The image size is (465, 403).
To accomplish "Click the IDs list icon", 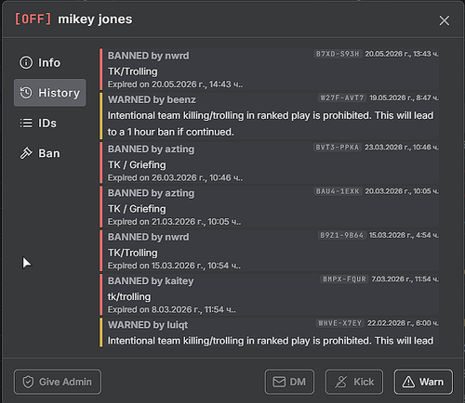I will pyautogui.click(x=26, y=123).
